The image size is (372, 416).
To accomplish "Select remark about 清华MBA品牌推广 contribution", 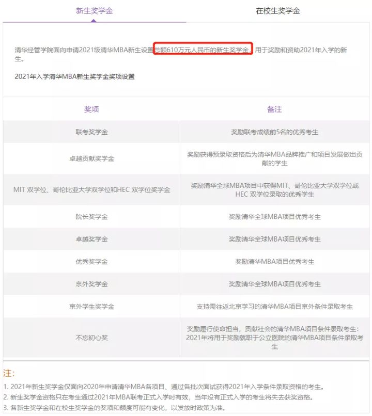I will click(x=274, y=158).
